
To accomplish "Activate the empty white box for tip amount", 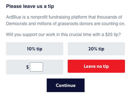I will tap(36, 67).
